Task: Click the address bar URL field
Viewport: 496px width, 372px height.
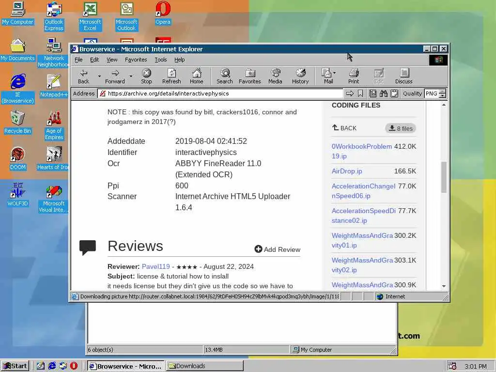Action: (x=220, y=93)
